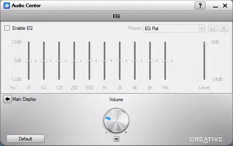Viewport: 233px width, 146px height.
Task: Click the back arrow icon for Main Display
Action: (7, 99)
